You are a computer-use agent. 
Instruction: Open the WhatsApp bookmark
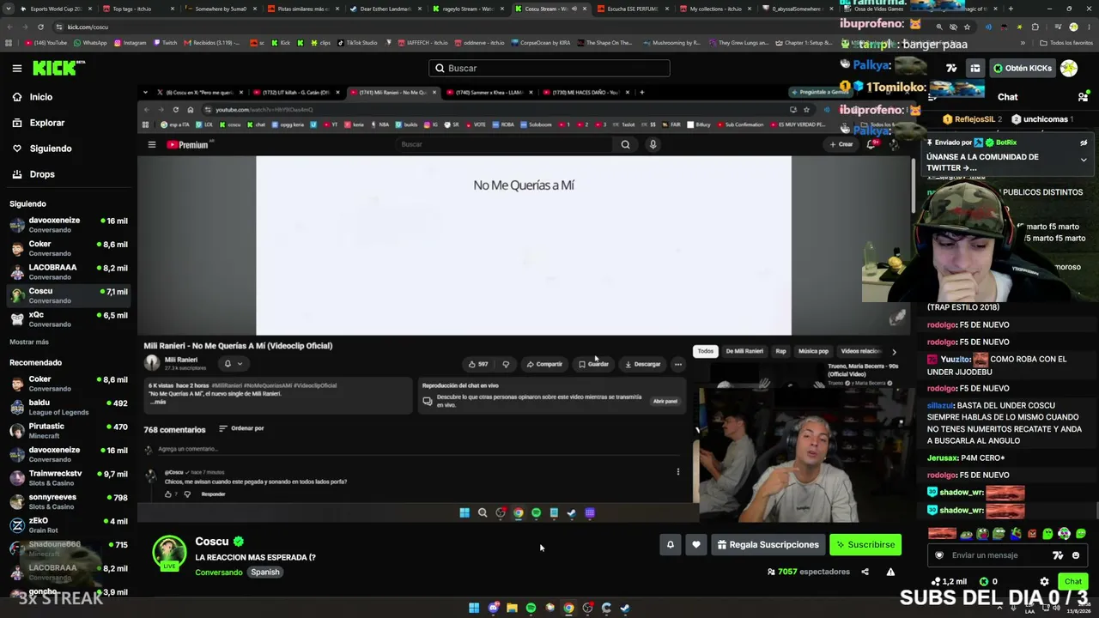pyautogui.click(x=89, y=43)
